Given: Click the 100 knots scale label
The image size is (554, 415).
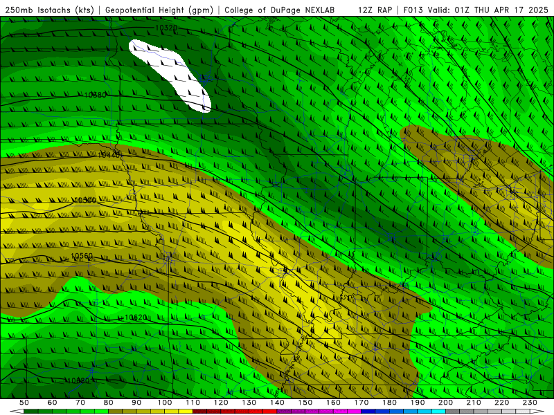Looking at the screenshot, I should 165,403.
